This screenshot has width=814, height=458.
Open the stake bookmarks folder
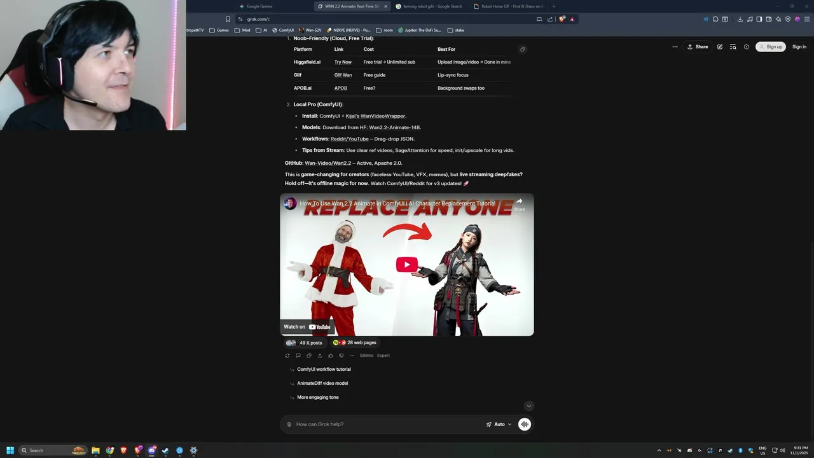(456, 30)
